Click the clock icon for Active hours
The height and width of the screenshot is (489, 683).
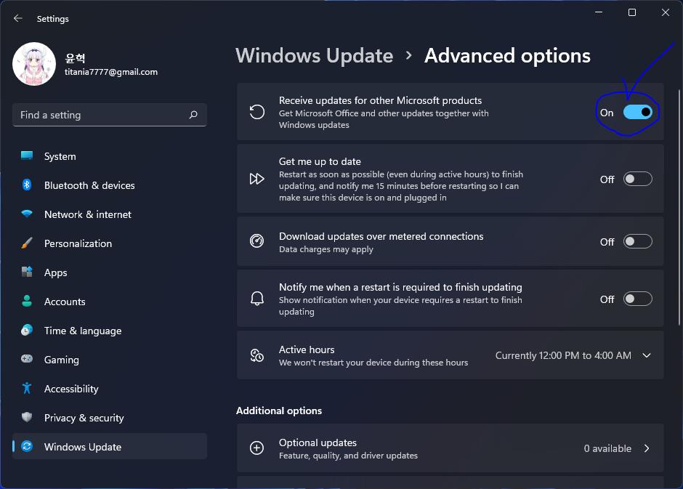[x=257, y=355]
